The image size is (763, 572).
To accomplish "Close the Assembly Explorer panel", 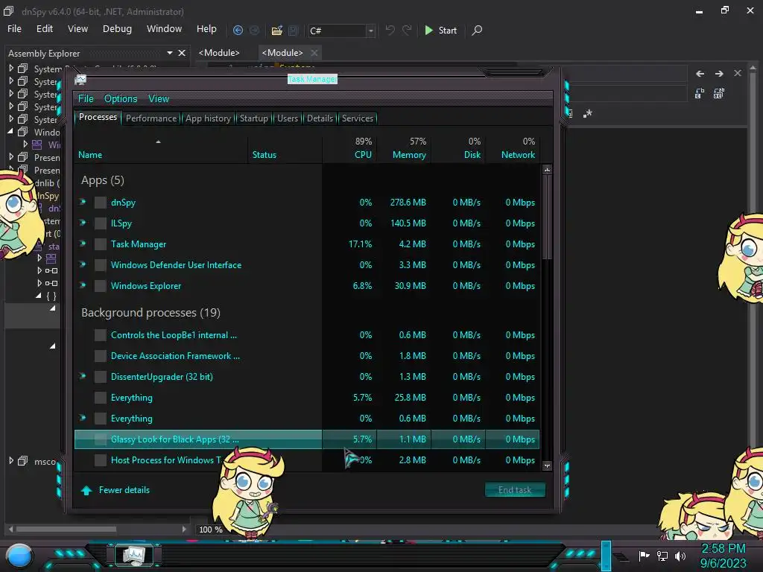I will tap(182, 53).
